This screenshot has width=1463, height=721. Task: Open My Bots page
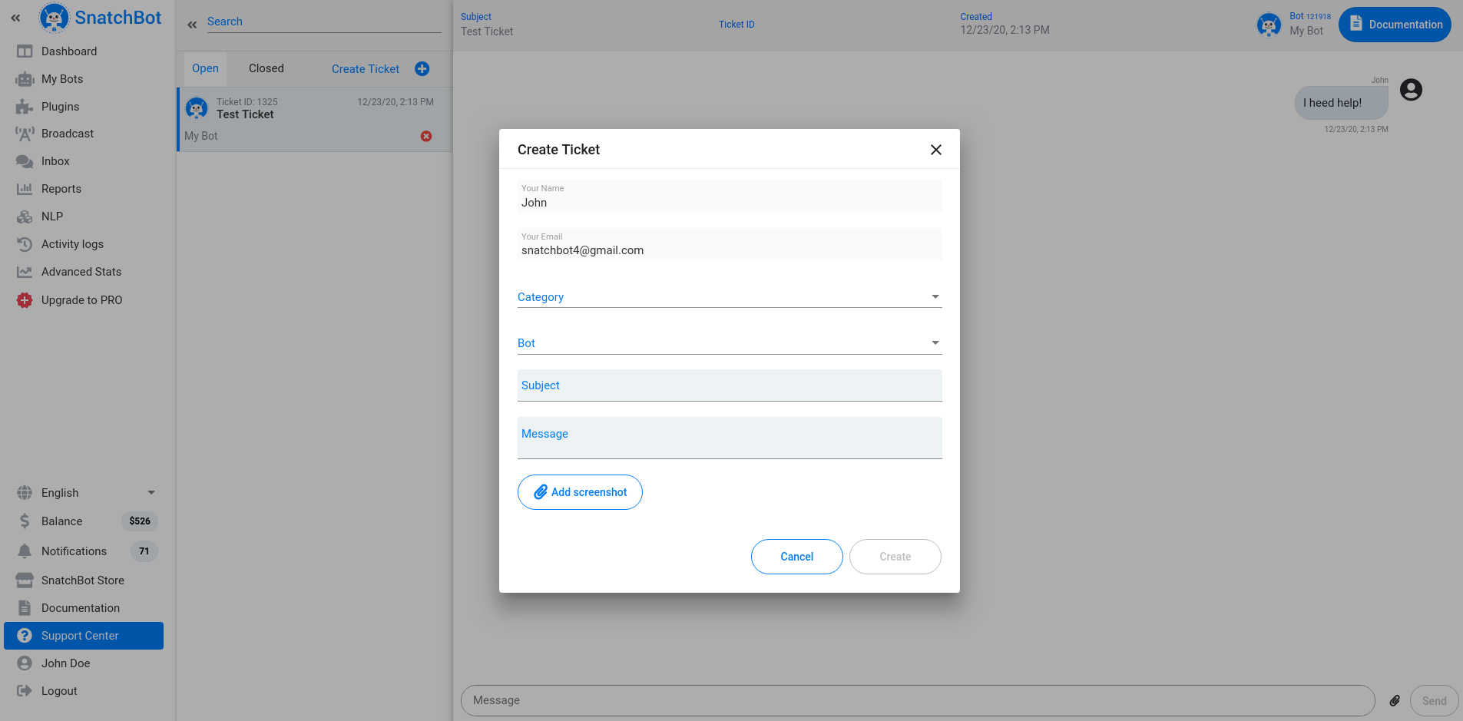[62, 79]
